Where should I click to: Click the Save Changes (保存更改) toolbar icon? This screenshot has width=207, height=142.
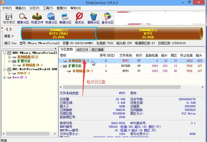9,18
